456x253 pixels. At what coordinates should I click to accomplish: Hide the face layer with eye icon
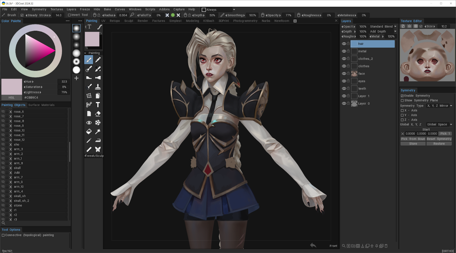click(344, 74)
